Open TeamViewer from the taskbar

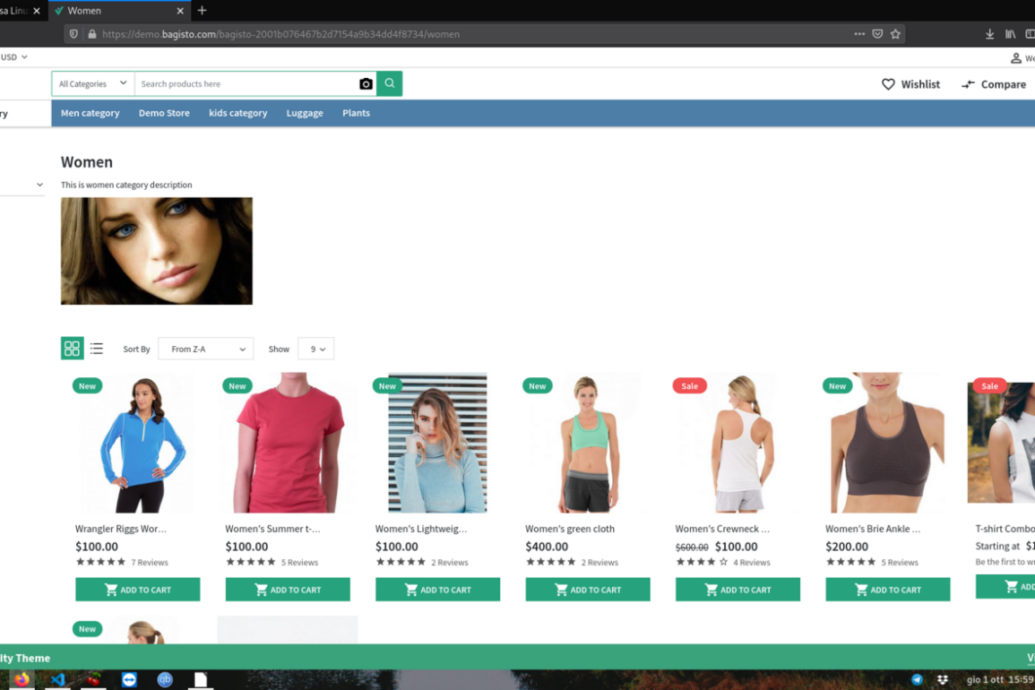point(129,678)
